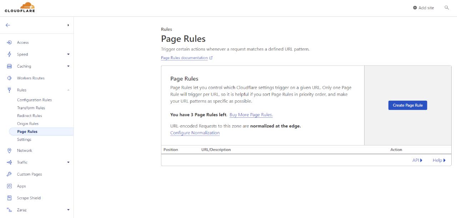The height and width of the screenshot is (218, 457).
Task: Click the 'You have 3 Page Rules left' text
Action: (x=199, y=115)
